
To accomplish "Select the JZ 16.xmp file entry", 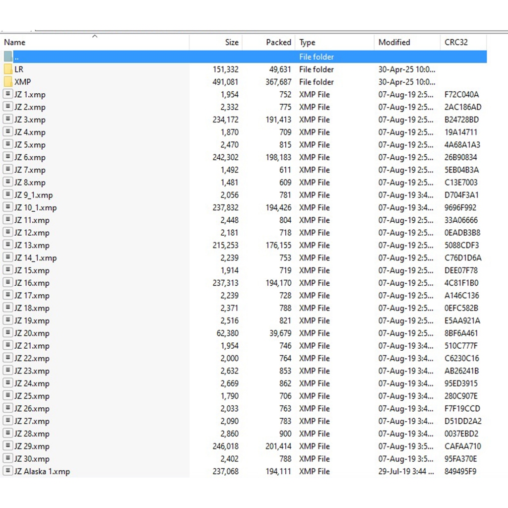I will [32, 283].
